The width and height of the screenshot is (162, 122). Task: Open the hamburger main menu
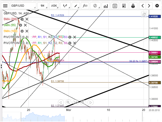click(x=6, y=6)
